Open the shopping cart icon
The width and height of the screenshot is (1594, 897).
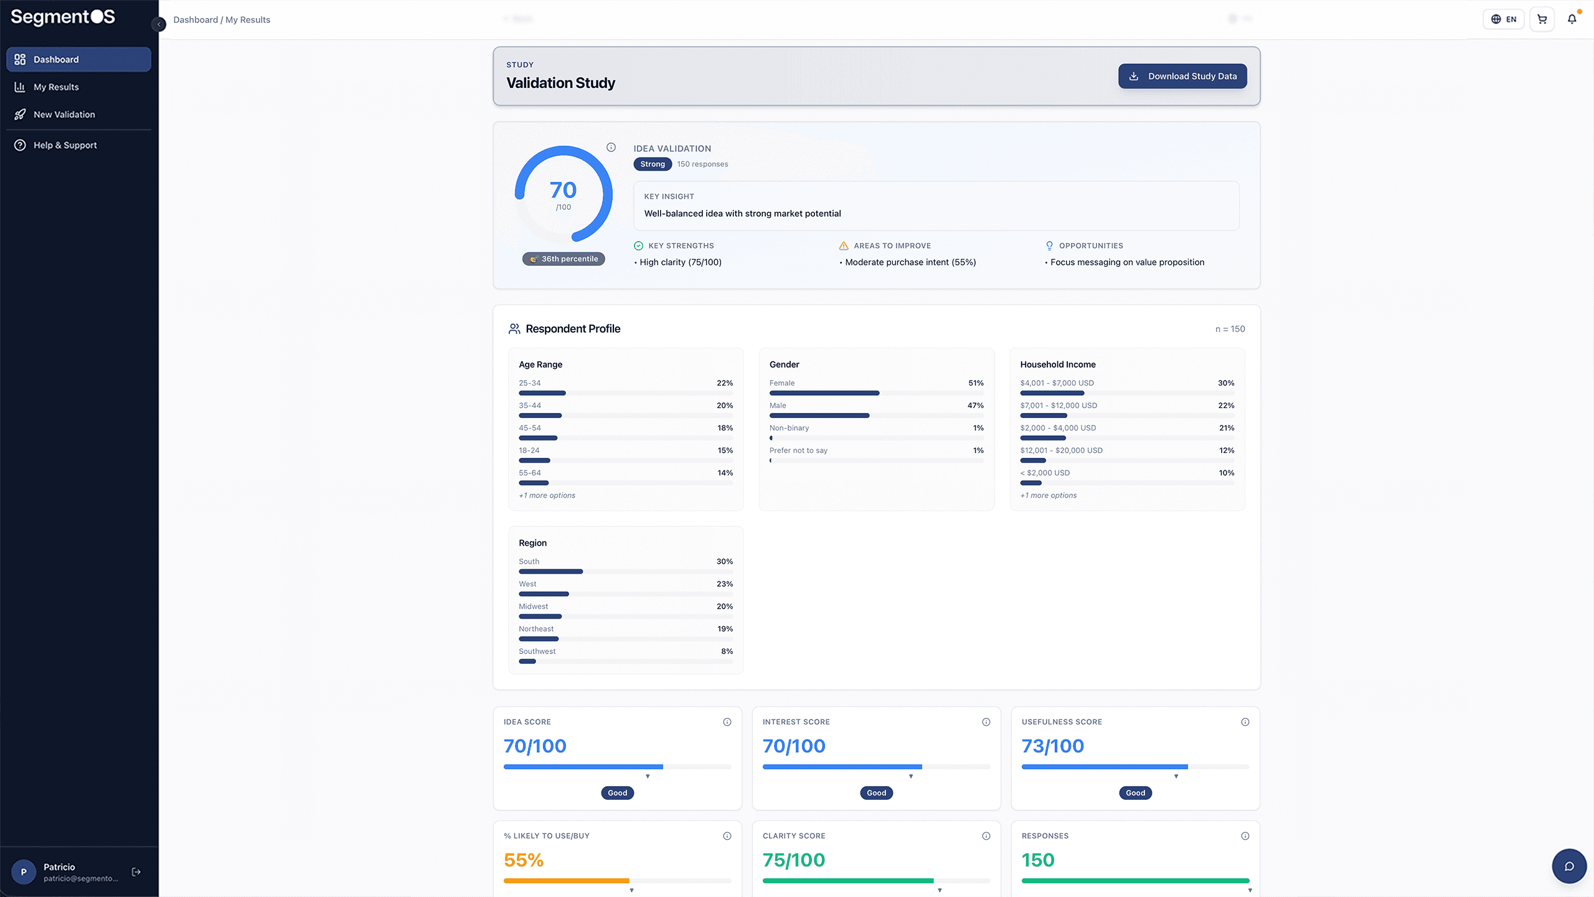pyautogui.click(x=1542, y=19)
